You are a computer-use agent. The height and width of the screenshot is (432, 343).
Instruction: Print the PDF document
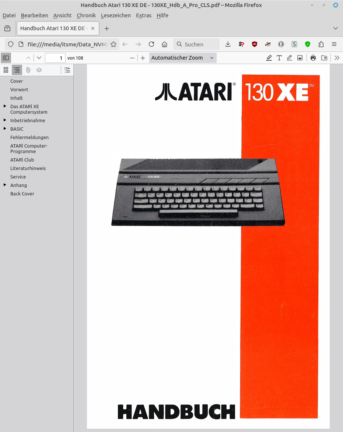click(x=313, y=58)
